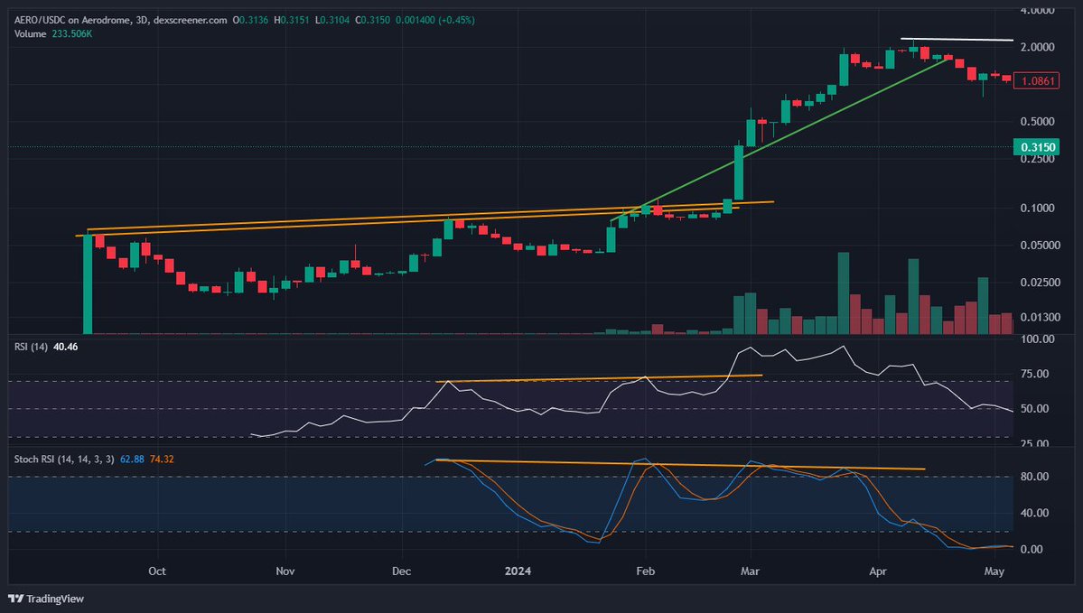Click the red 1.0861 price label
Screen dimensions: 1083x613
(x=1035, y=81)
